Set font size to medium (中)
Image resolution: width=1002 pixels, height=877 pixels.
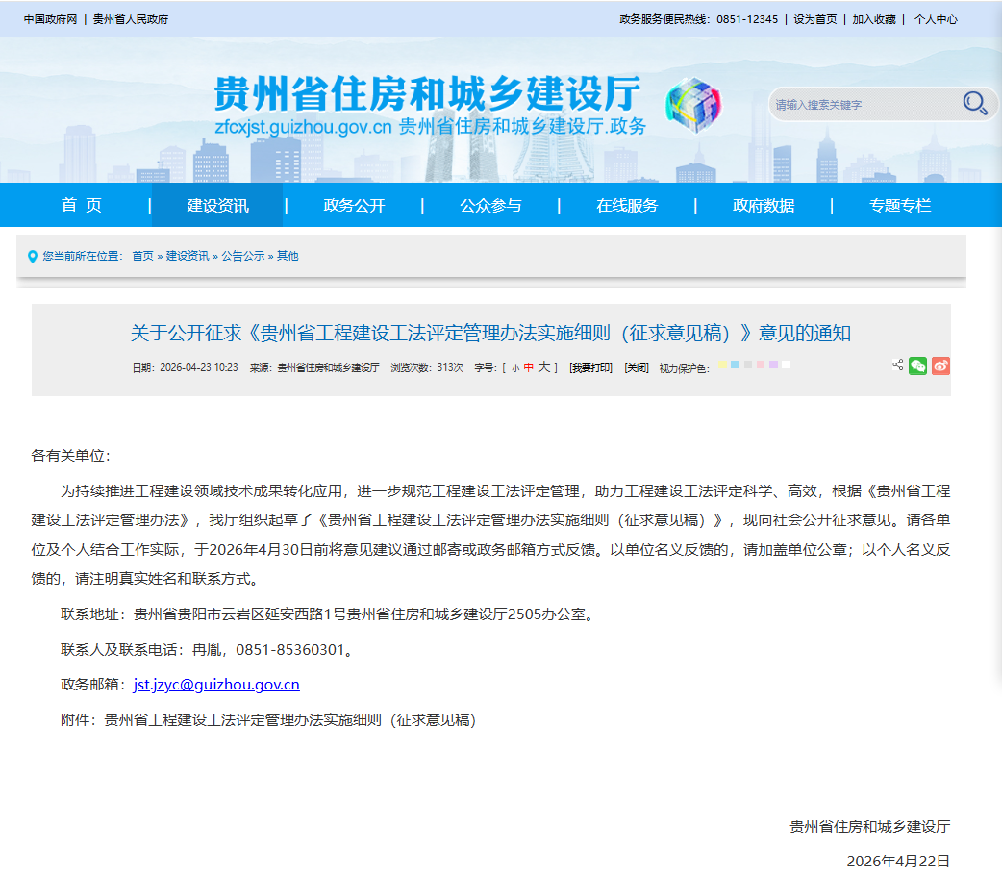[x=529, y=368]
